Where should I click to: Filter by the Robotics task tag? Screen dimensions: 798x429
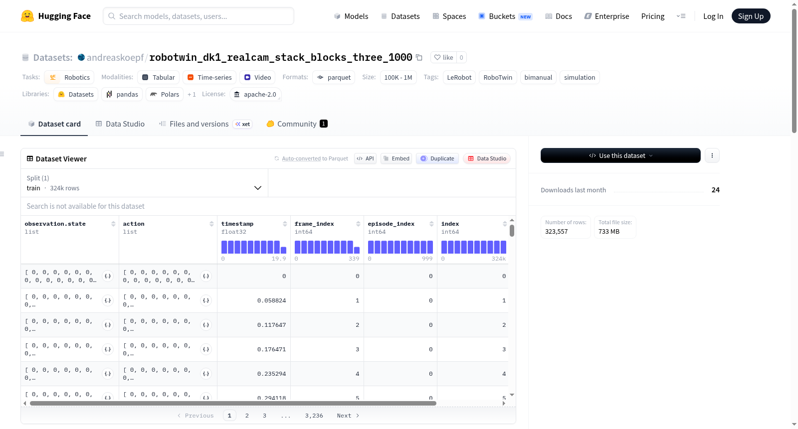tap(69, 77)
